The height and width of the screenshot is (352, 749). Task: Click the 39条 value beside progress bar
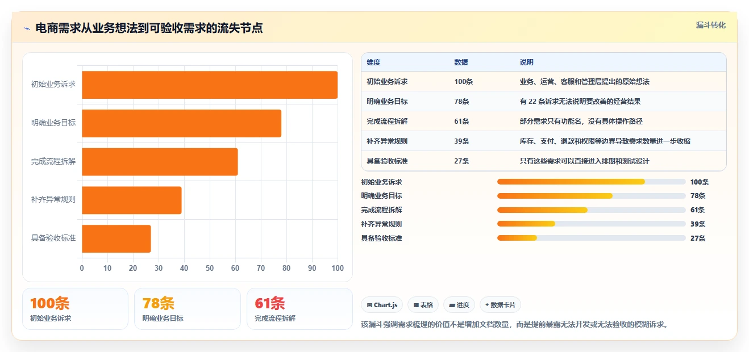pos(698,224)
